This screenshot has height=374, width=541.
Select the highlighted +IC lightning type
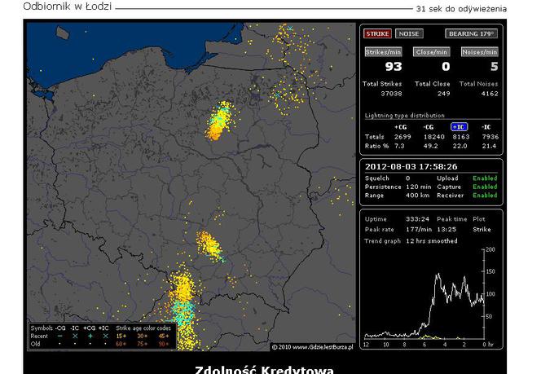click(x=460, y=127)
